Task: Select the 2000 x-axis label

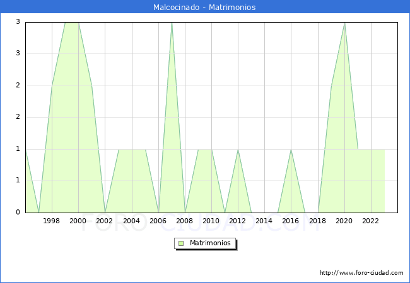Action: [x=78, y=221]
